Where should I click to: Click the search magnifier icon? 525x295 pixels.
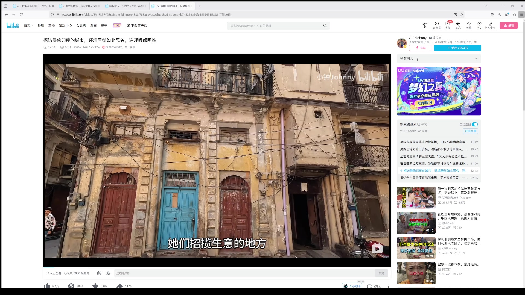point(325,26)
